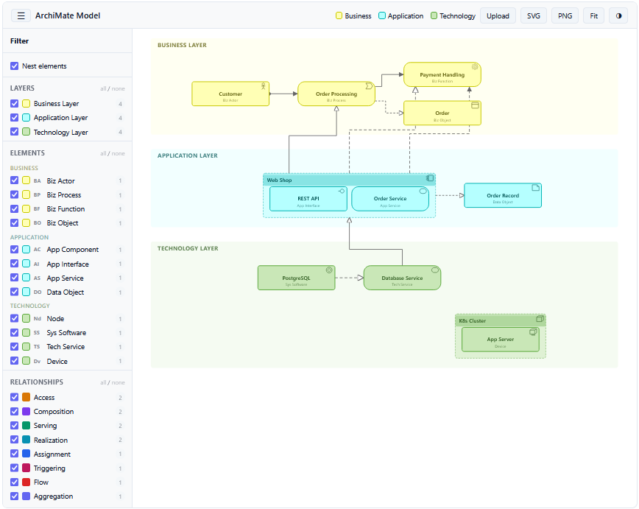The width and height of the screenshot is (639, 509).
Task: Click the Filter panel heading
Action: (x=20, y=41)
